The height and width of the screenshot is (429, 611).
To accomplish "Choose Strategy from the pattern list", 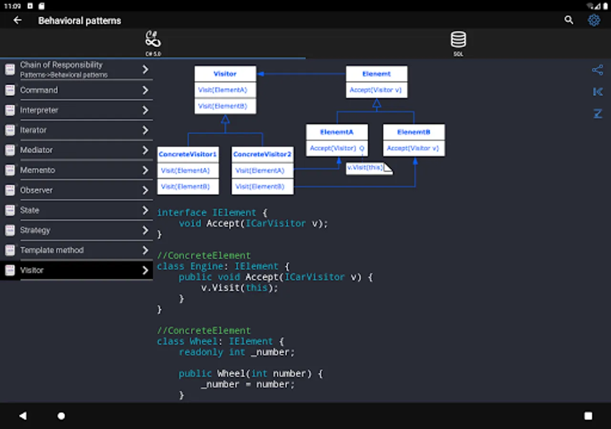I will [x=35, y=230].
